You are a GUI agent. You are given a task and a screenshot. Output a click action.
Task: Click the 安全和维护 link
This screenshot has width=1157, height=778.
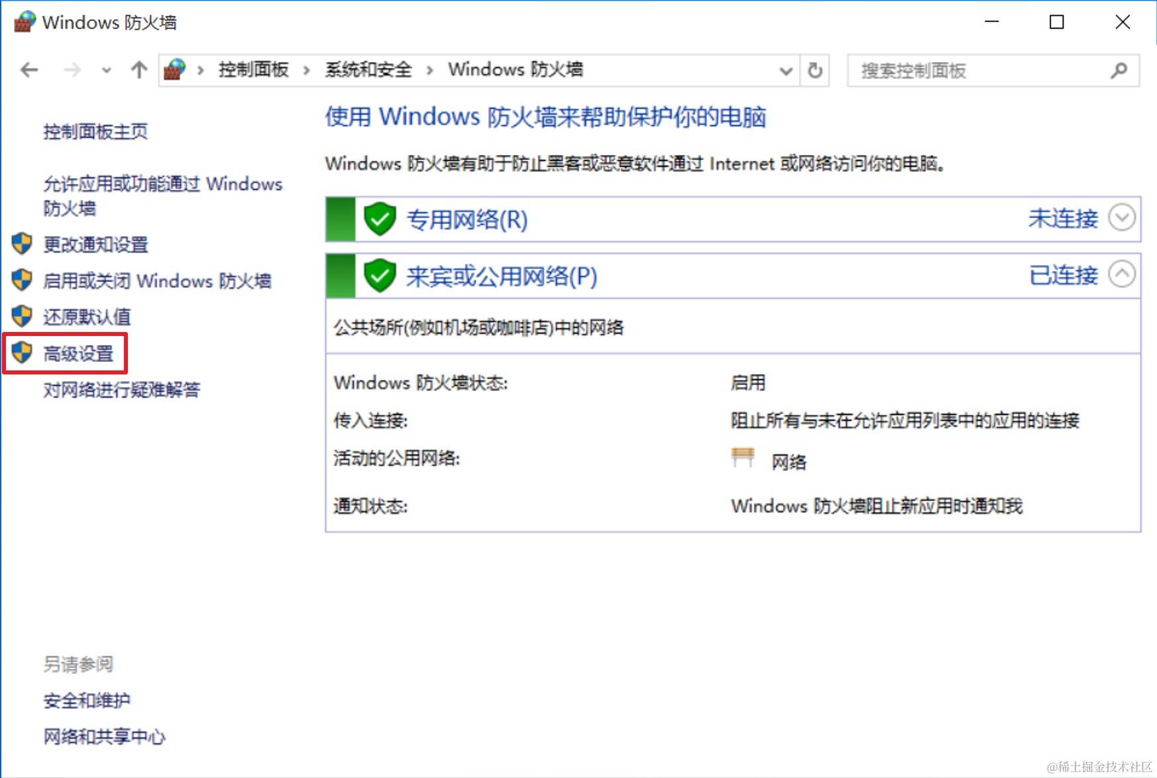tap(87, 701)
